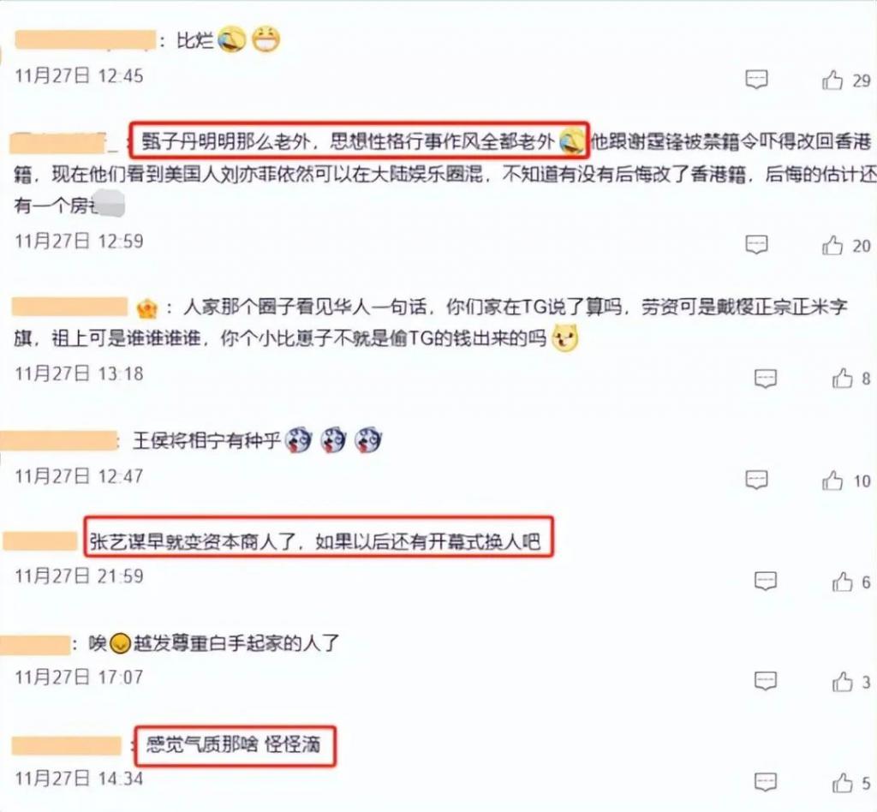
Task: Like the 比烂 comment with 29 likes
Action: point(832,80)
